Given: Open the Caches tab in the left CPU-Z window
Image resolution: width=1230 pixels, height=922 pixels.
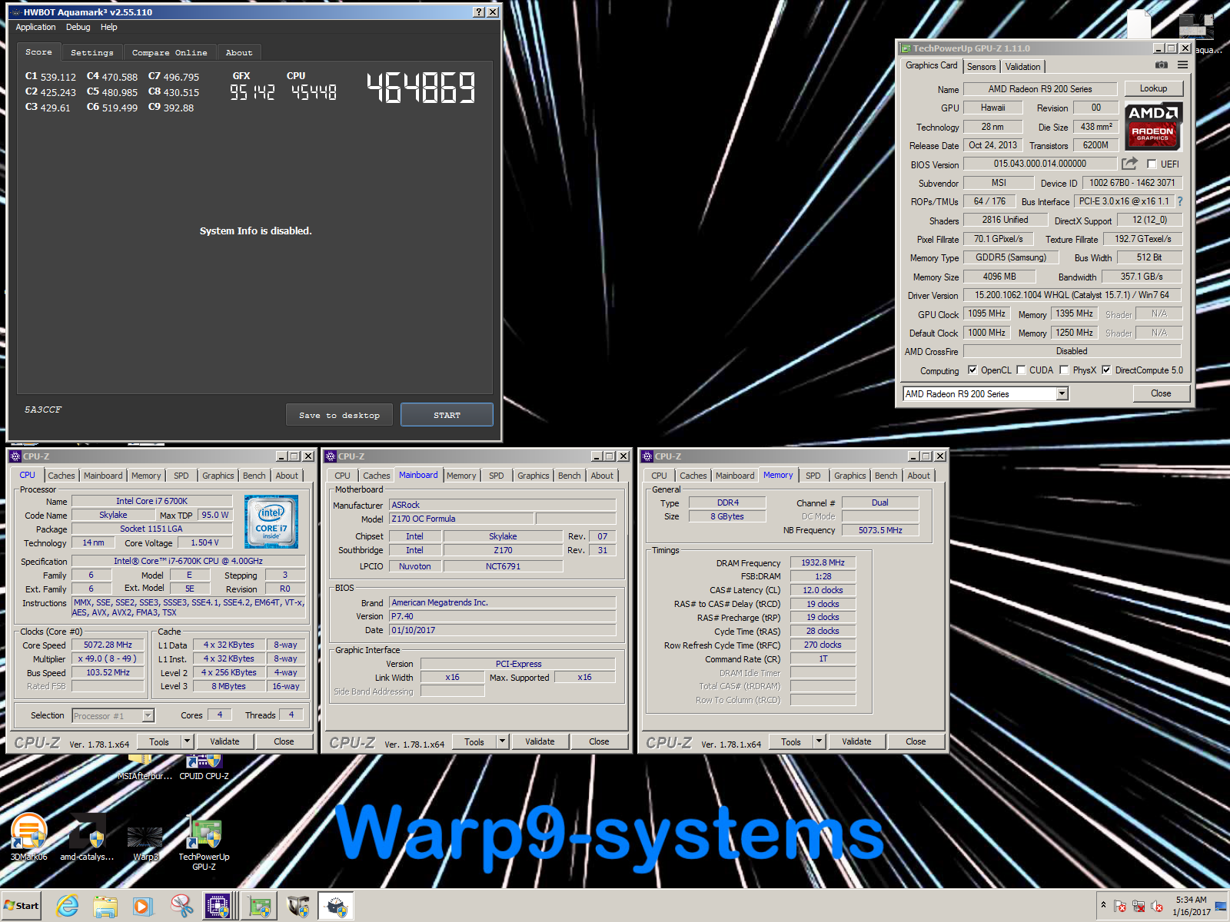Looking at the screenshot, I should pos(61,476).
